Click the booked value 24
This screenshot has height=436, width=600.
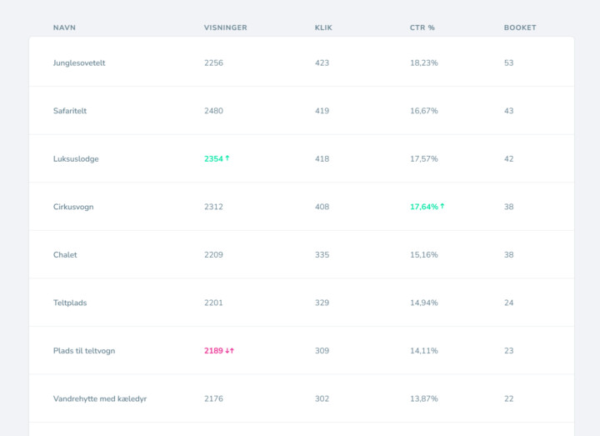point(508,303)
